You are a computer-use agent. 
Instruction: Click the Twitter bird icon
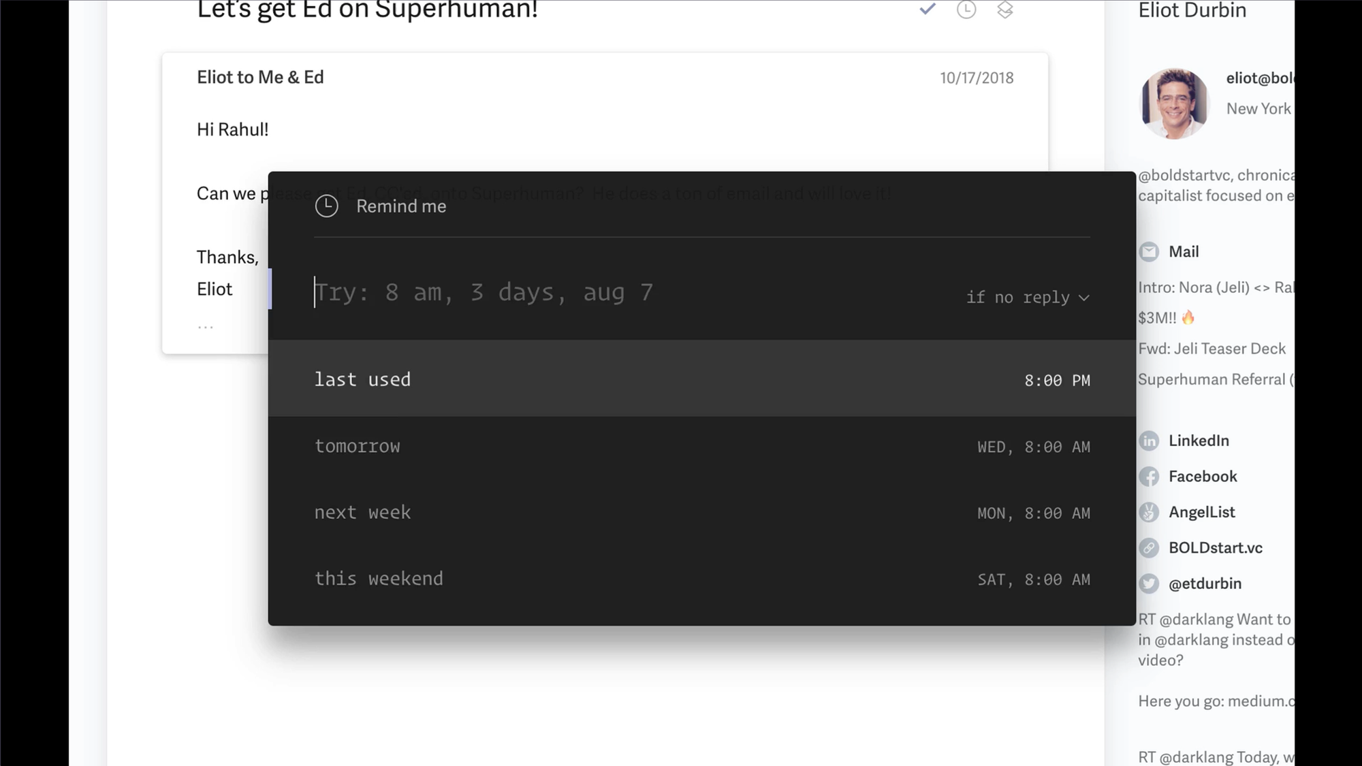(x=1149, y=584)
